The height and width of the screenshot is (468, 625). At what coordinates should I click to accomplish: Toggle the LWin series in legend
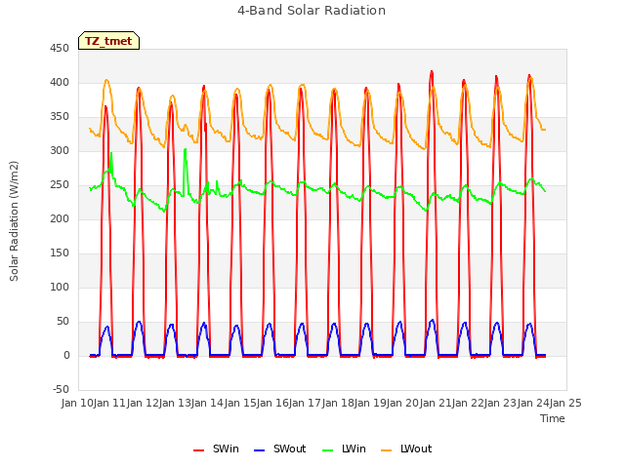coord(344,448)
